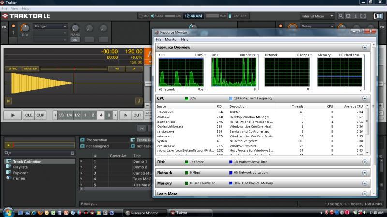The width and height of the screenshot is (387, 217).
Task: Click the info 'i' icon in Traktor header
Action: (x=356, y=16)
